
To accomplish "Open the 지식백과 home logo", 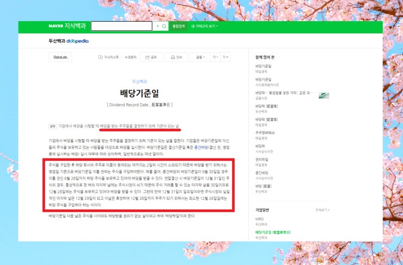I will tap(75, 26).
